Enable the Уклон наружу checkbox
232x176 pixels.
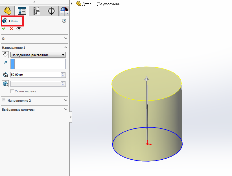12,91
